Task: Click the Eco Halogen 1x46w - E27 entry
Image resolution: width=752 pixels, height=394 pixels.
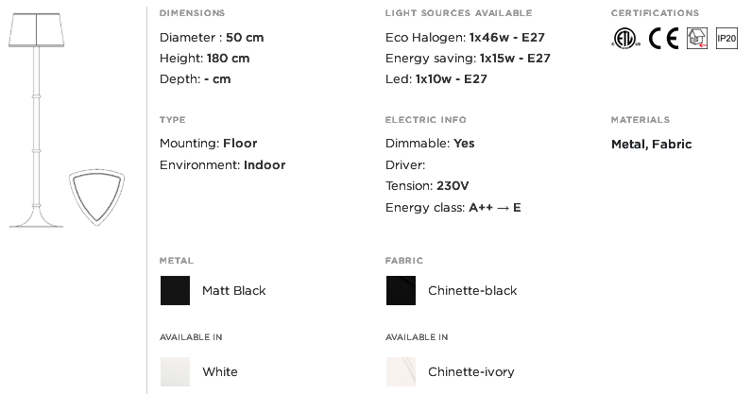Action: [x=465, y=38]
